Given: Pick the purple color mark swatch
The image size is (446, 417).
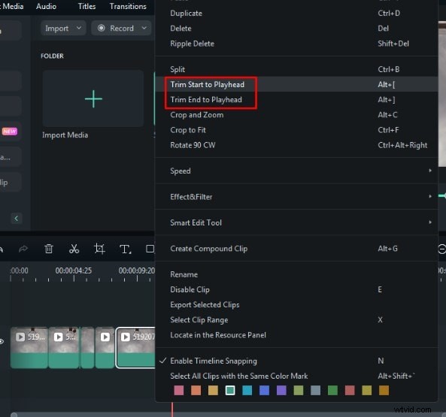Looking at the screenshot, I should tap(281, 390).
